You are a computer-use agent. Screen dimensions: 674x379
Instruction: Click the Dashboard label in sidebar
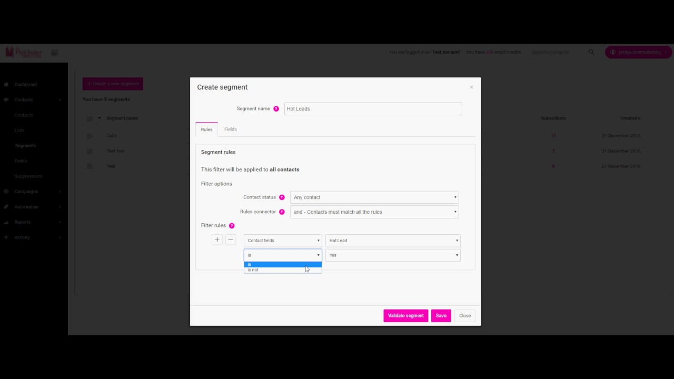point(26,85)
